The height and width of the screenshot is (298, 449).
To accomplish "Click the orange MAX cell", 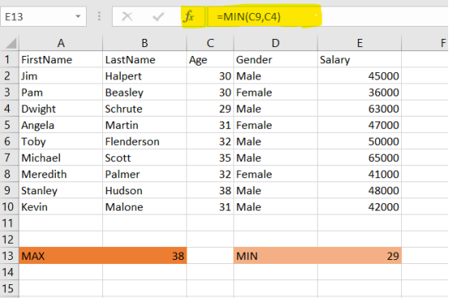I will (x=61, y=256).
